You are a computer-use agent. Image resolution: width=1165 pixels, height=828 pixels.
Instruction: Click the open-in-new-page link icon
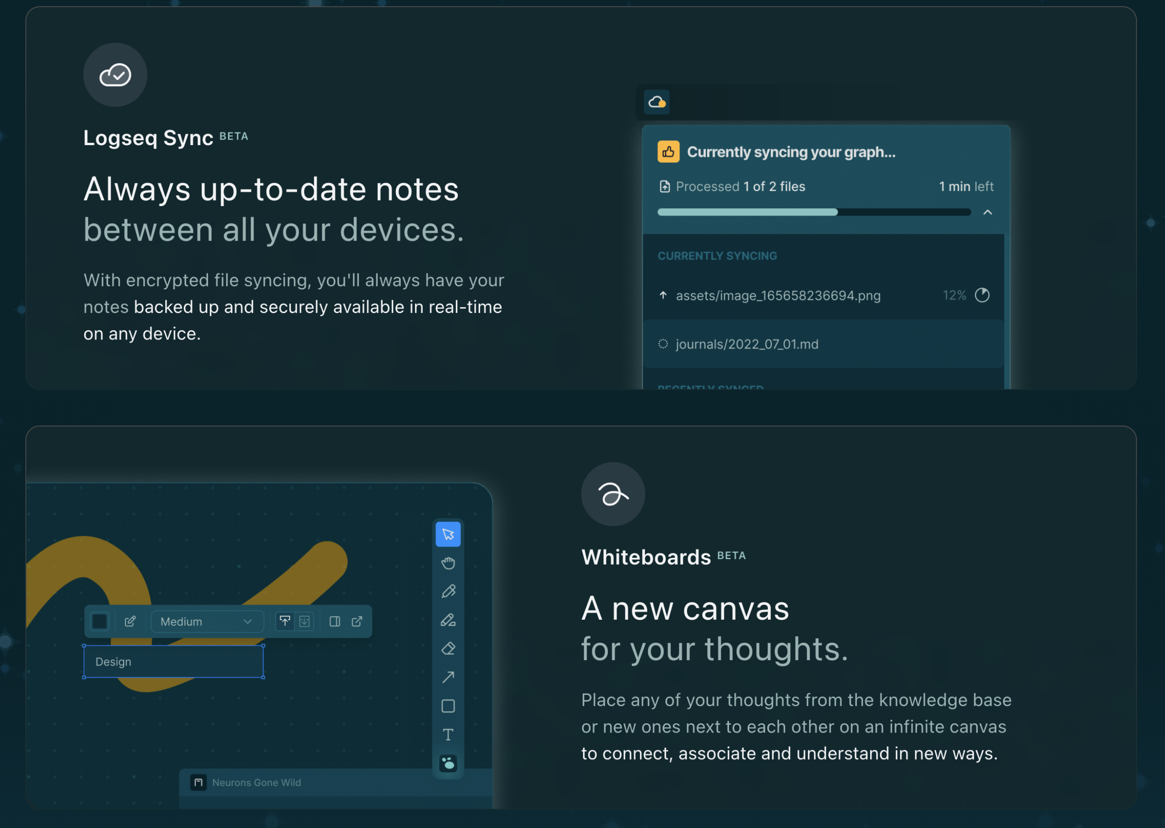(x=357, y=621)
